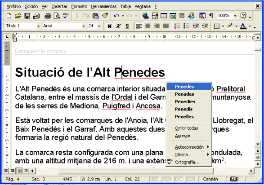Expand the undo history arrow
This screenshot has width=264, height=185.
click(x=123, y=16)
